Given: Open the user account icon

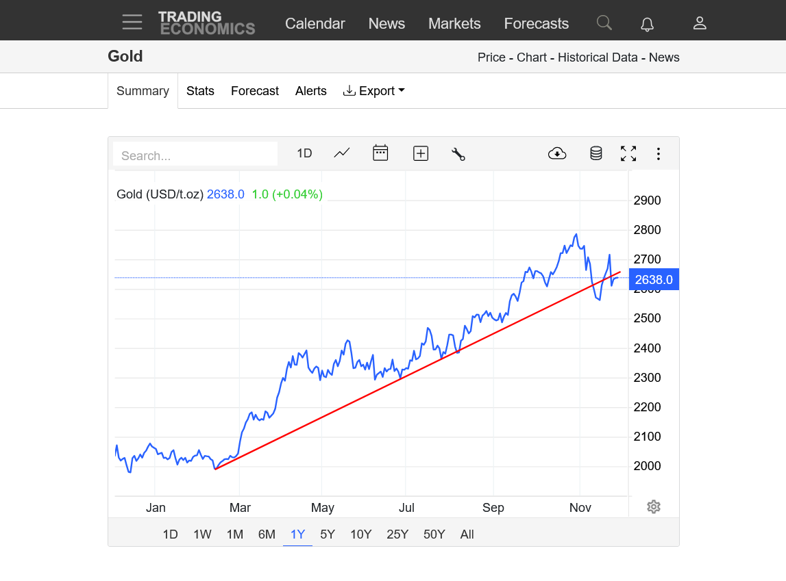Looking at the screenshot, I should (x=700, y=23).
